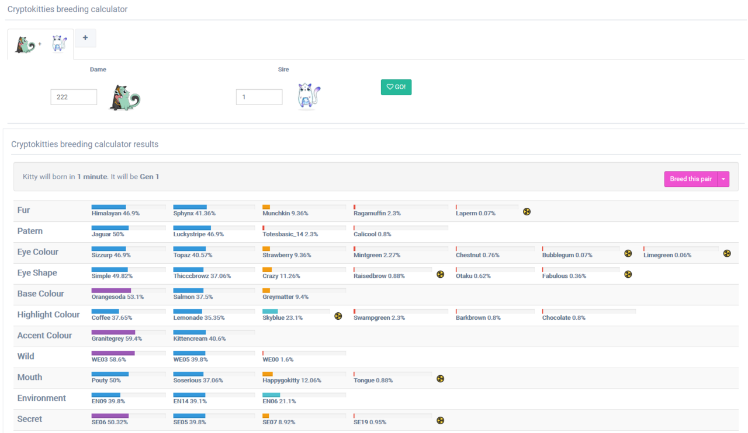This screenshot has height=433, width=748.
Task: Click the Barkbrown 0.8% label
Action: tap(478, 318)
